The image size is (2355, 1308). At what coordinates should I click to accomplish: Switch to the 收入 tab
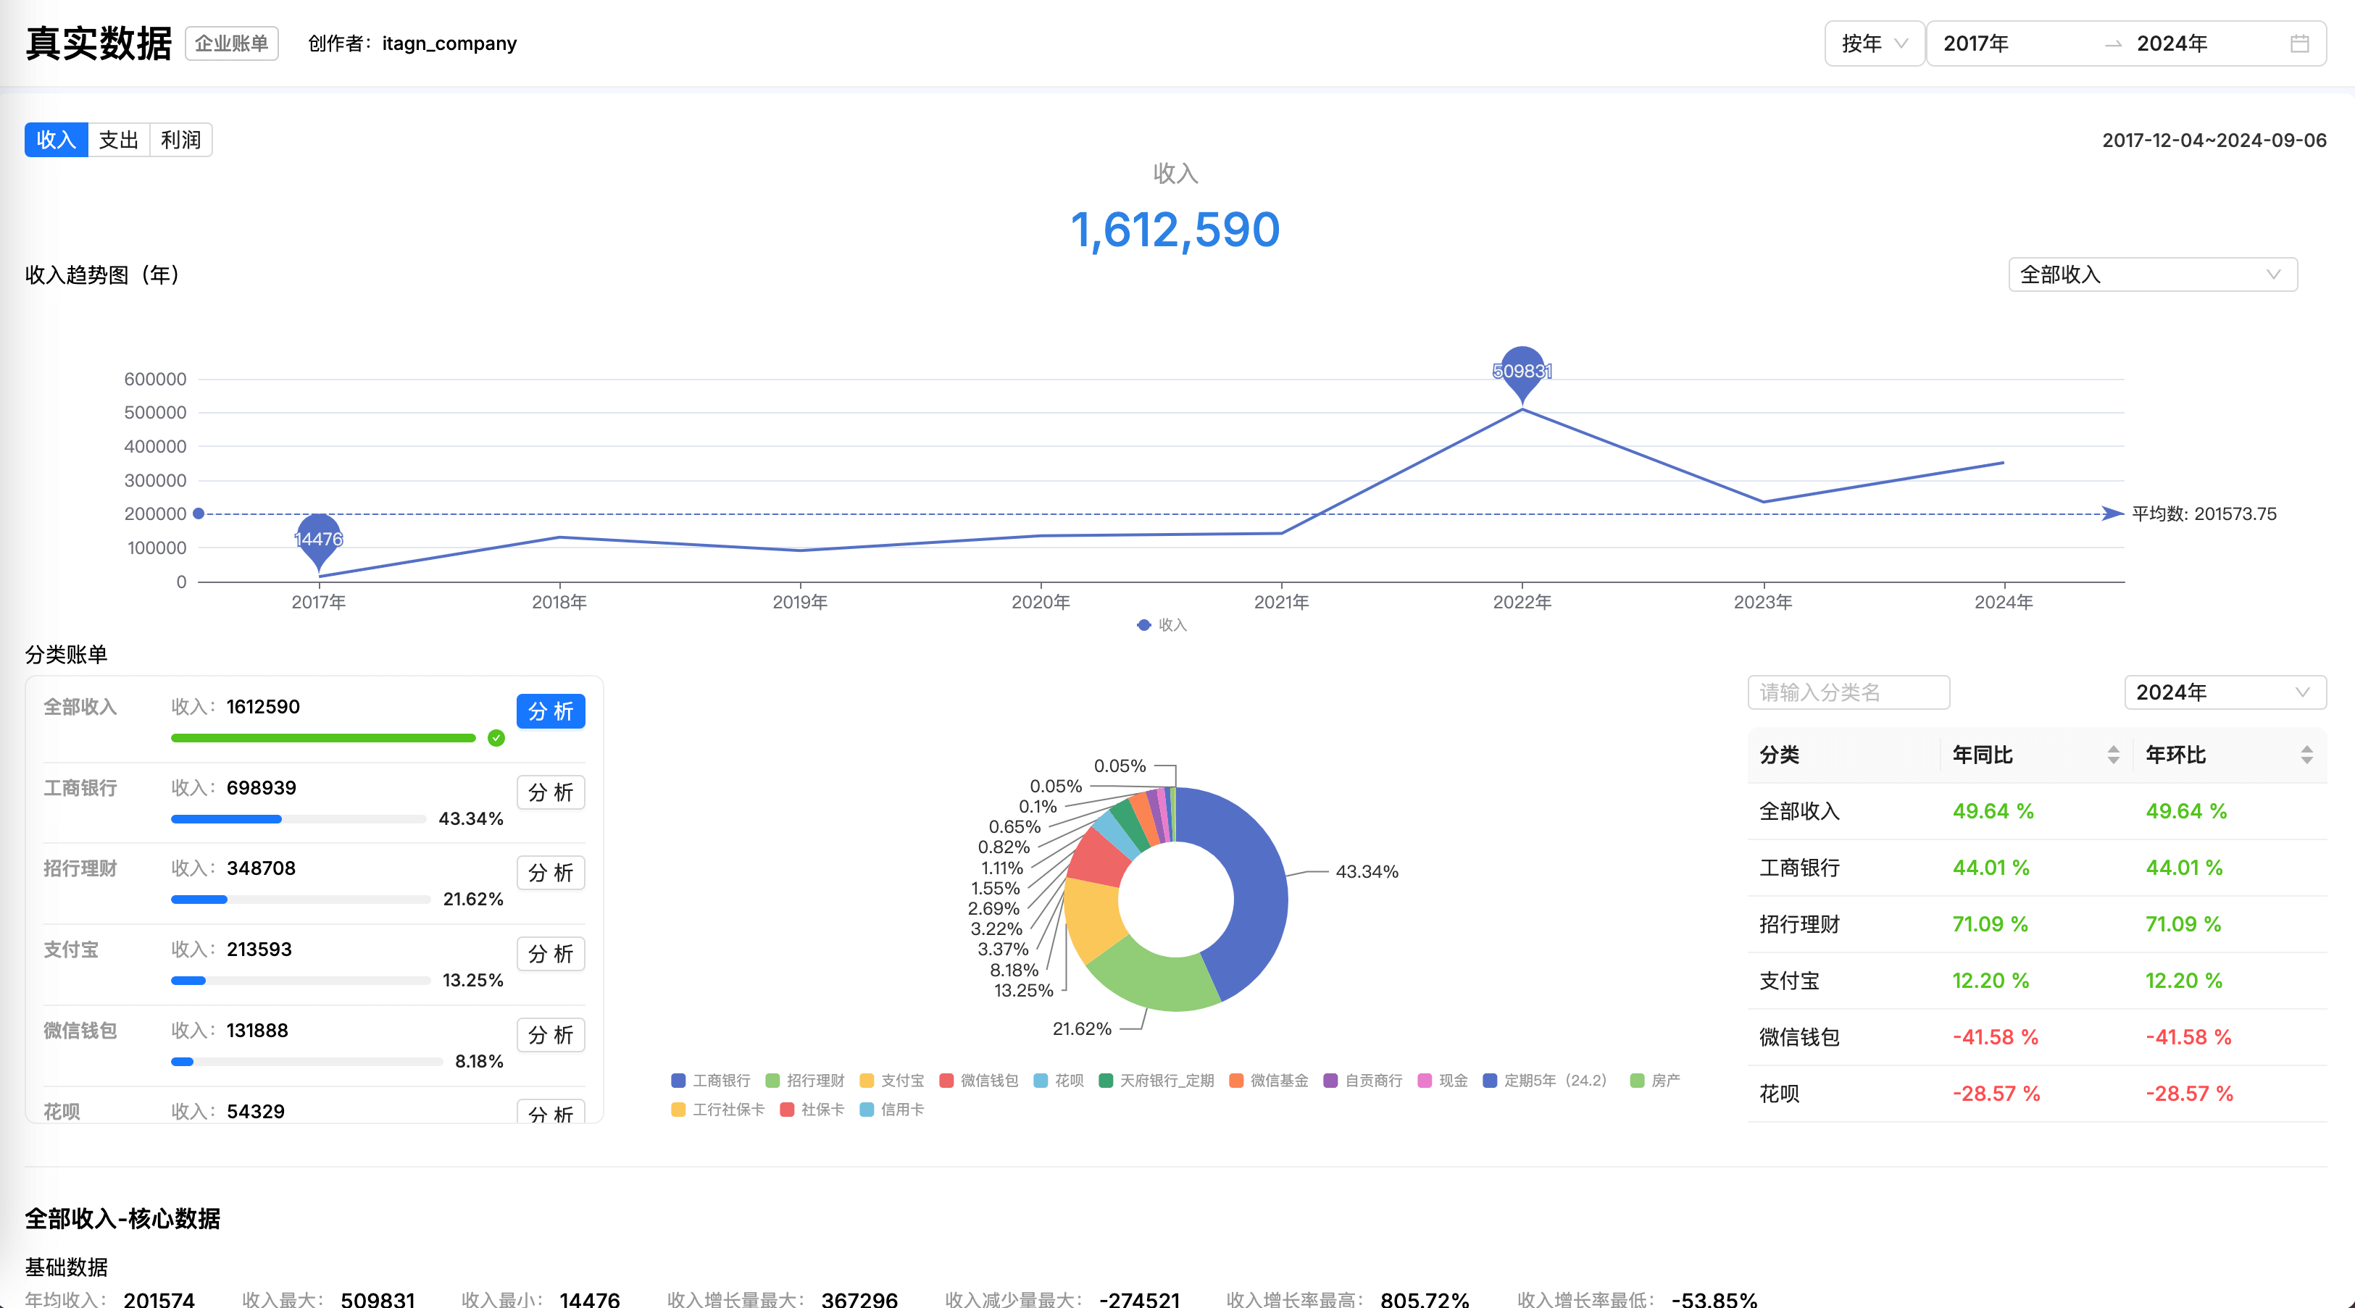tap(56, 140)
